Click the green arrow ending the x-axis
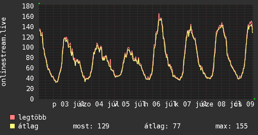258x135 pixels. click(x=255, y=99)
